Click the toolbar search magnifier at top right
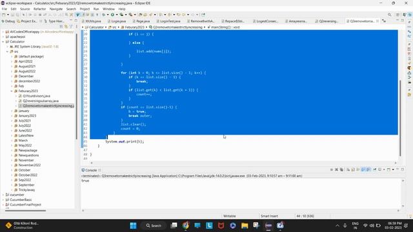The width and height of the screenshot is (413, 232). coord(389,15)
